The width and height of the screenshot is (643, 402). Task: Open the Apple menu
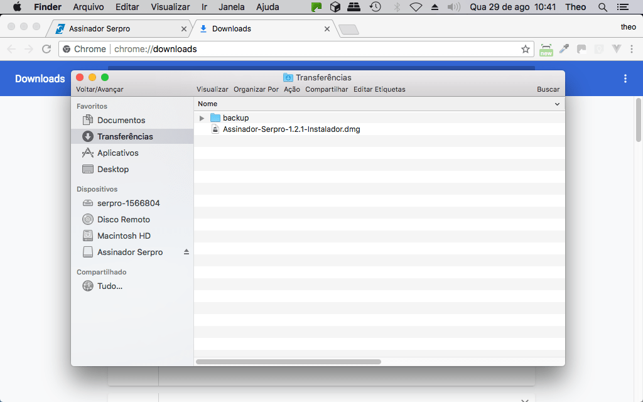point(17,8)
